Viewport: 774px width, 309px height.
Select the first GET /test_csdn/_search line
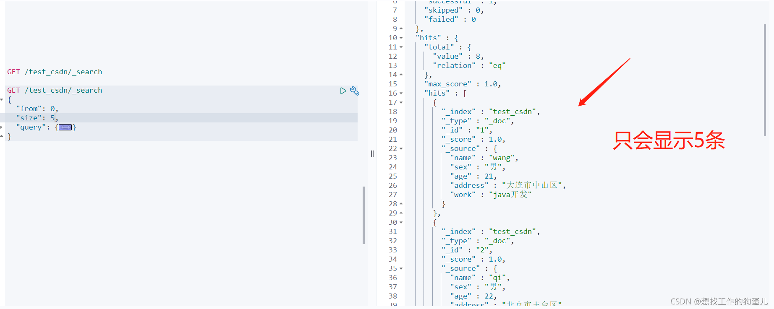click(x=55, y=72)
